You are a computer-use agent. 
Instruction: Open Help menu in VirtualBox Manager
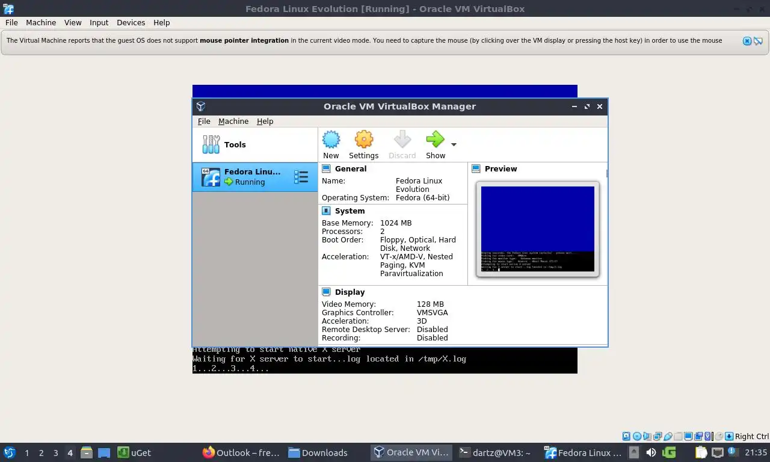[x=265, y=121]
